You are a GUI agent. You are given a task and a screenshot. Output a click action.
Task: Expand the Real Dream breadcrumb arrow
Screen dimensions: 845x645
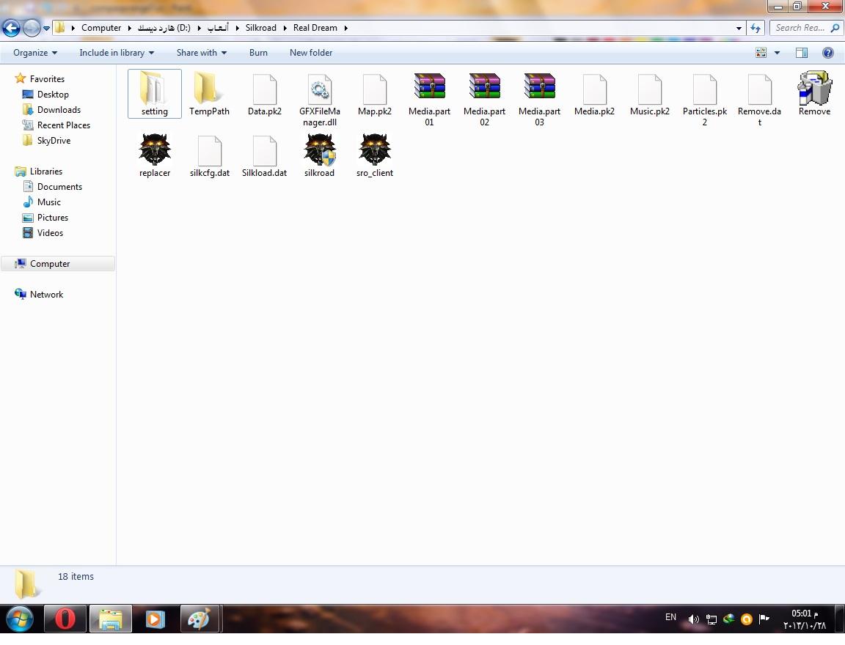(x=345, y=28)
